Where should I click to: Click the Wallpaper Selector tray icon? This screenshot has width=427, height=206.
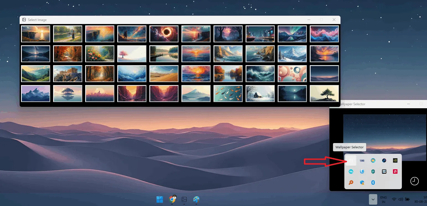(351, 160)
